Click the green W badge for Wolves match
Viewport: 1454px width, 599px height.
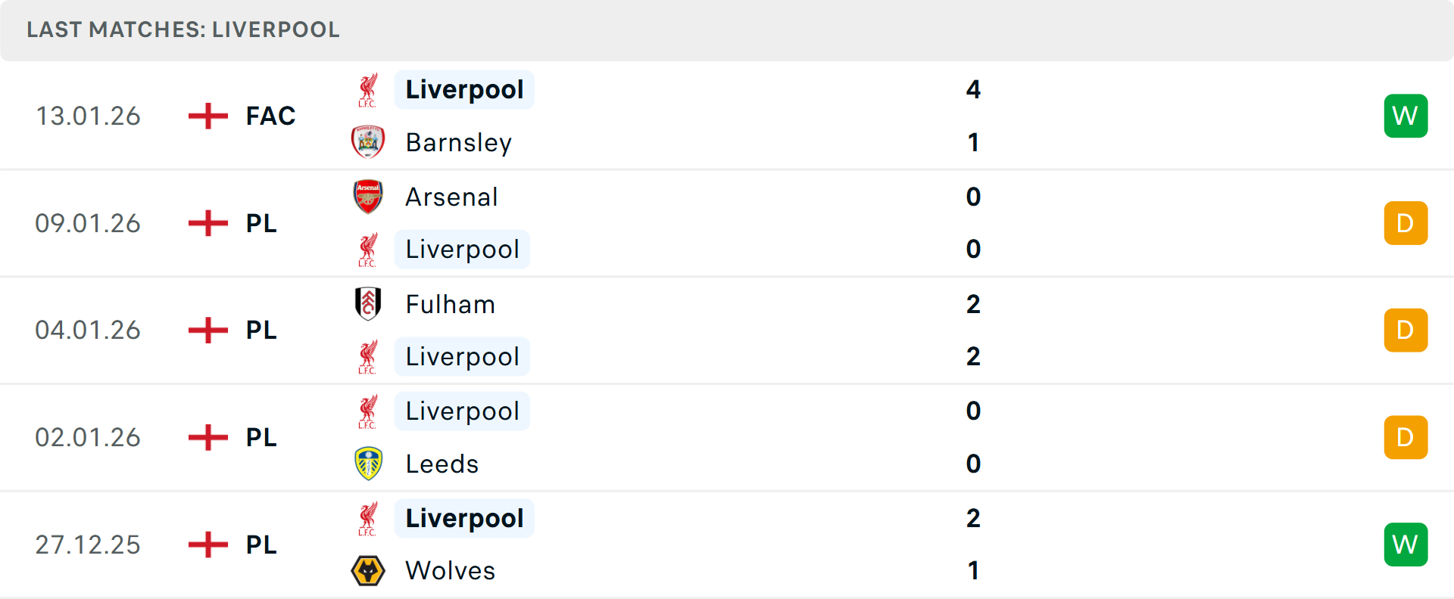1406,545
